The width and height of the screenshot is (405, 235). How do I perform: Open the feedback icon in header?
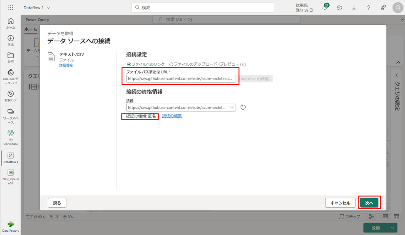383,8
